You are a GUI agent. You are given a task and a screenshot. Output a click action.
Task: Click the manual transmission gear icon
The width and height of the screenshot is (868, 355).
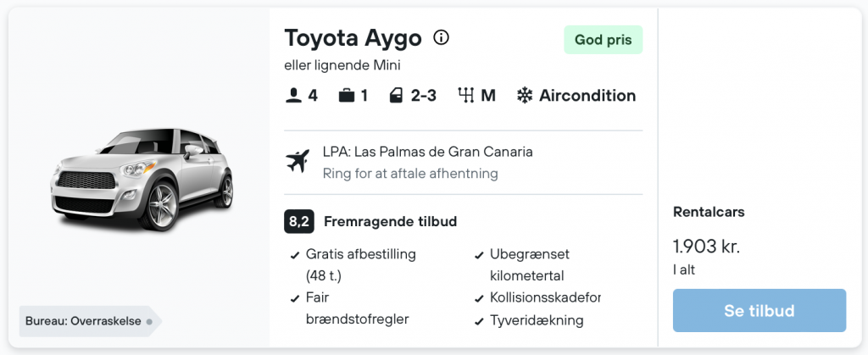(466, 97)
